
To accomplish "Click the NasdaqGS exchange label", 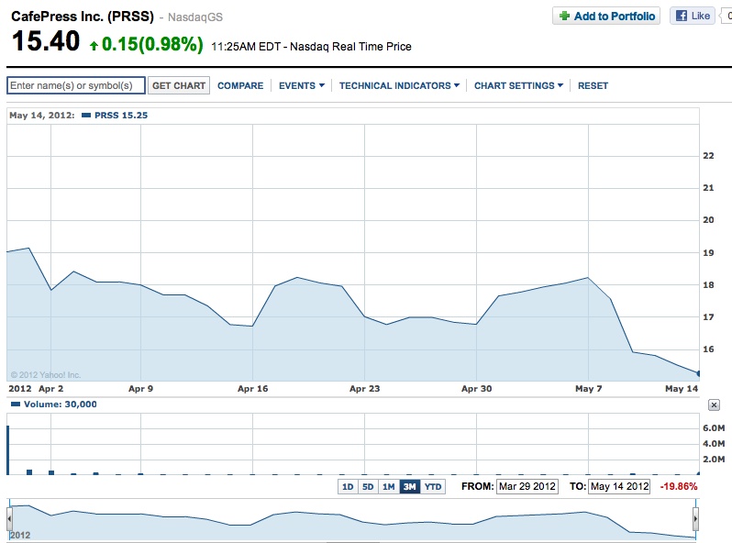I will (x=195, y=17).
